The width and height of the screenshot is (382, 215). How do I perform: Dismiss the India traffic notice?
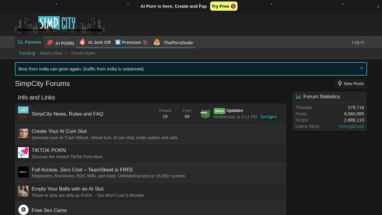[362, 68]
